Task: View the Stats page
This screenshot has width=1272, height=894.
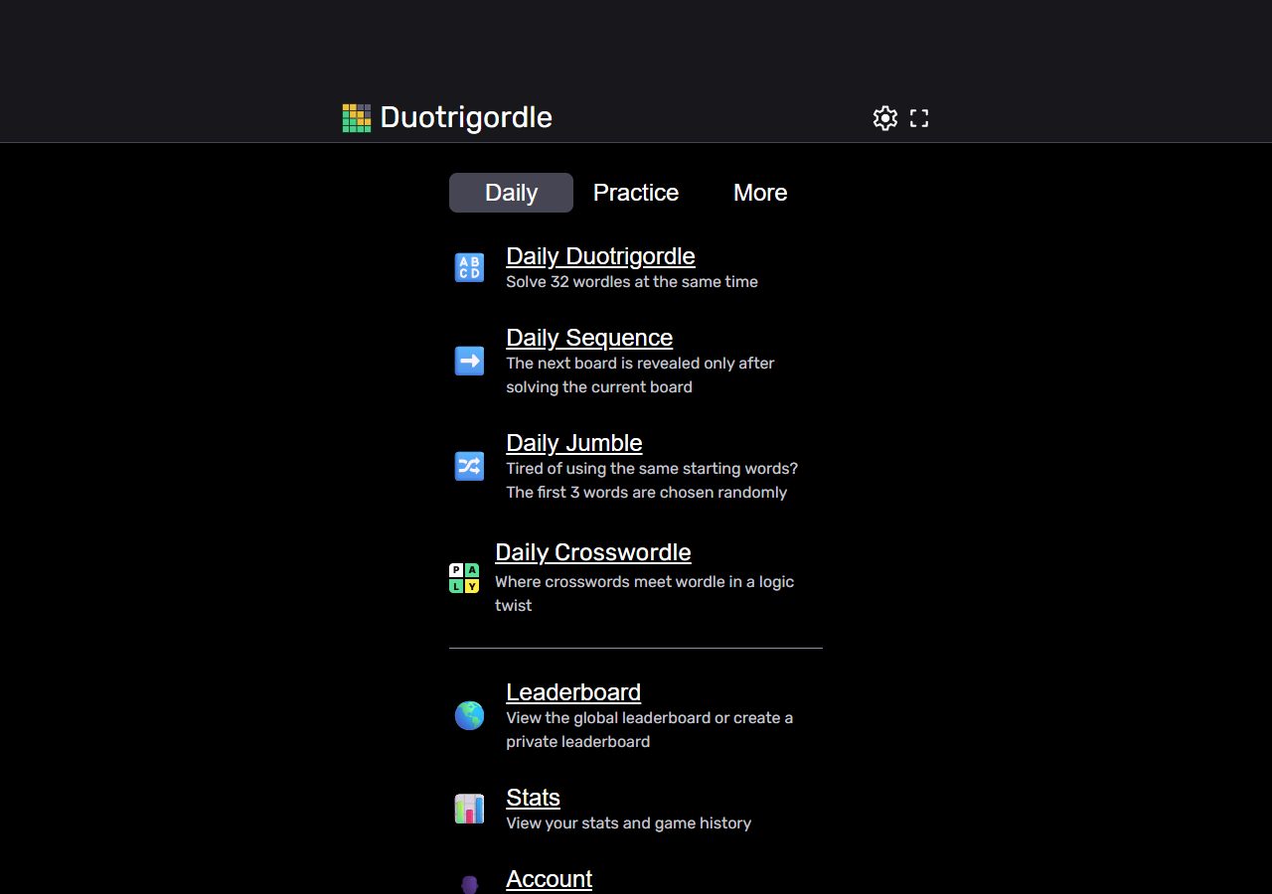Action: (533, 798)
